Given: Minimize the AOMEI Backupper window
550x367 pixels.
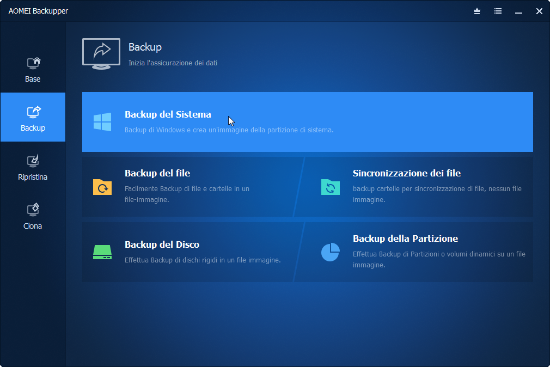Looking at the screenshot, I should click(x=519, y=11).
